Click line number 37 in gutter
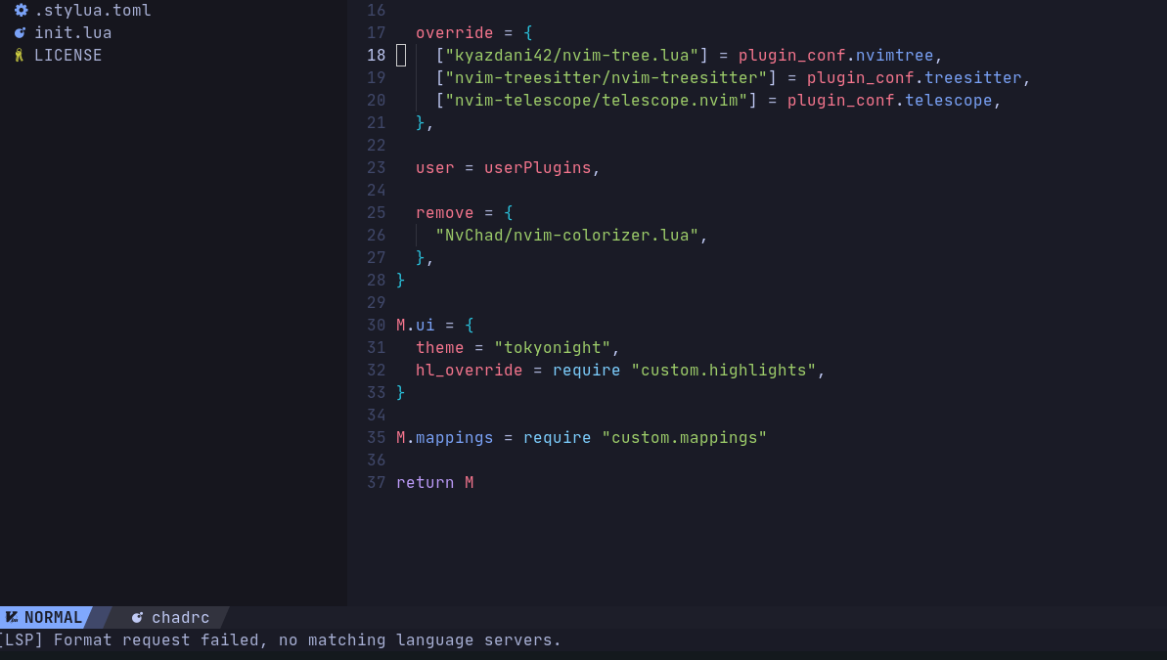The height and width of the screenshot is (660, 1167). pyautogui.click(x=377, y=482)
